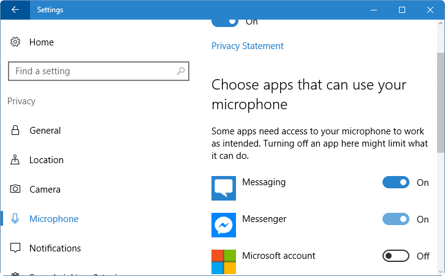
Task: Click the vertical scrollbar thumb
Action: click(441, 103)
